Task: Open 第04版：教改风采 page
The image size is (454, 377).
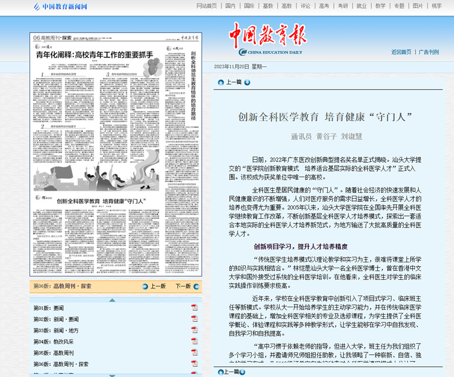Action: (53, 342)
